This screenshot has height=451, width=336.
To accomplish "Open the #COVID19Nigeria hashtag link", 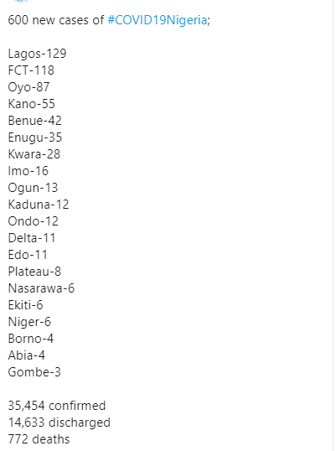I will (158, 20).
